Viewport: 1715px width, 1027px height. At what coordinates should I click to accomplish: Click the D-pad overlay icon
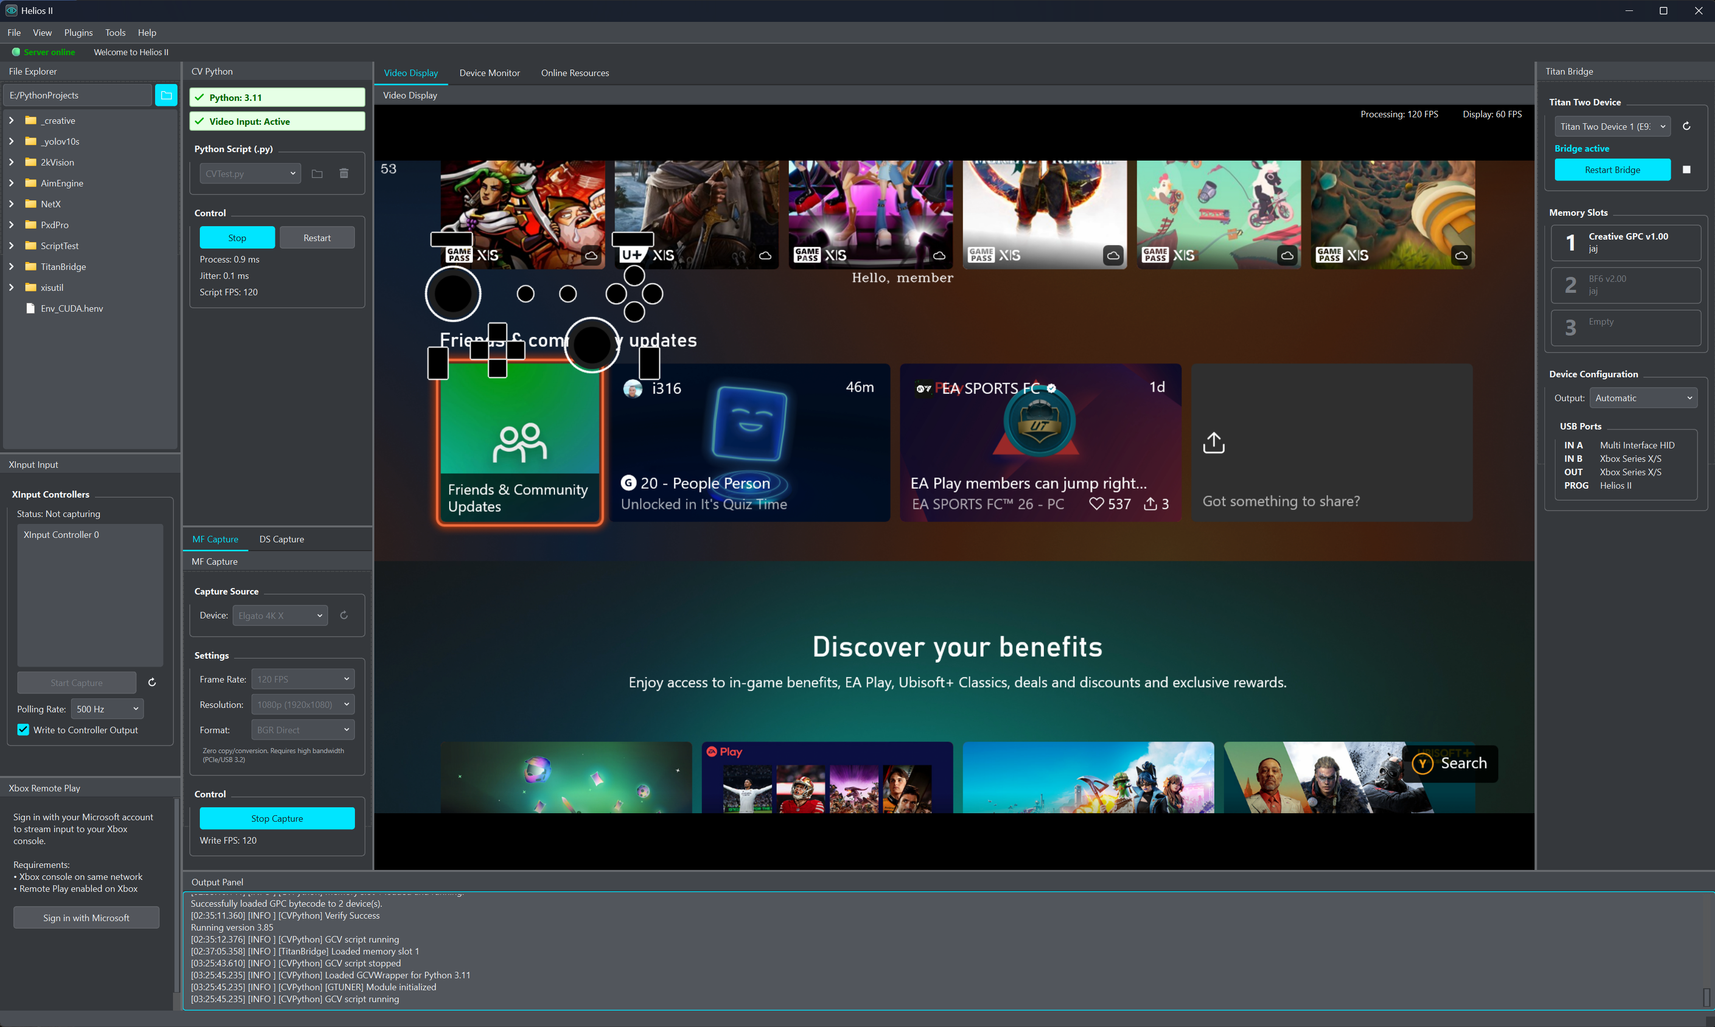498,350
